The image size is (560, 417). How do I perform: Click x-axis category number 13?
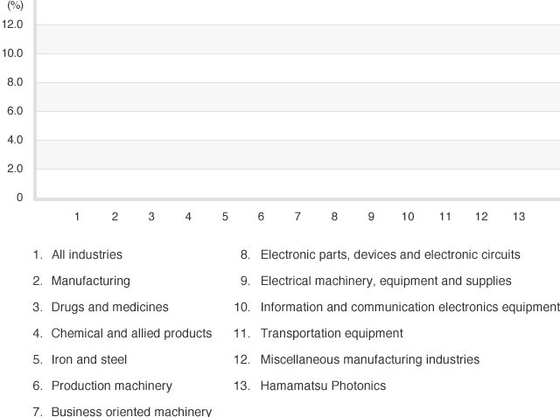tap(519, 217)
